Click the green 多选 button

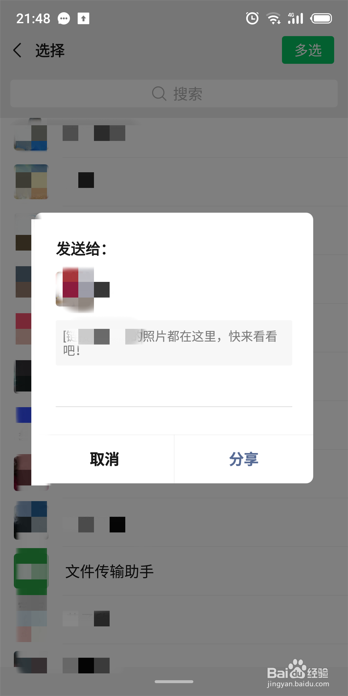tap(308, 50)
